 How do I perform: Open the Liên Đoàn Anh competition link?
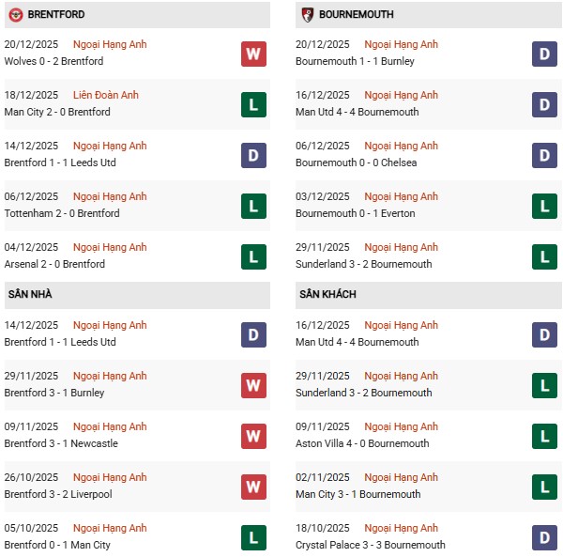pos(105,96)
